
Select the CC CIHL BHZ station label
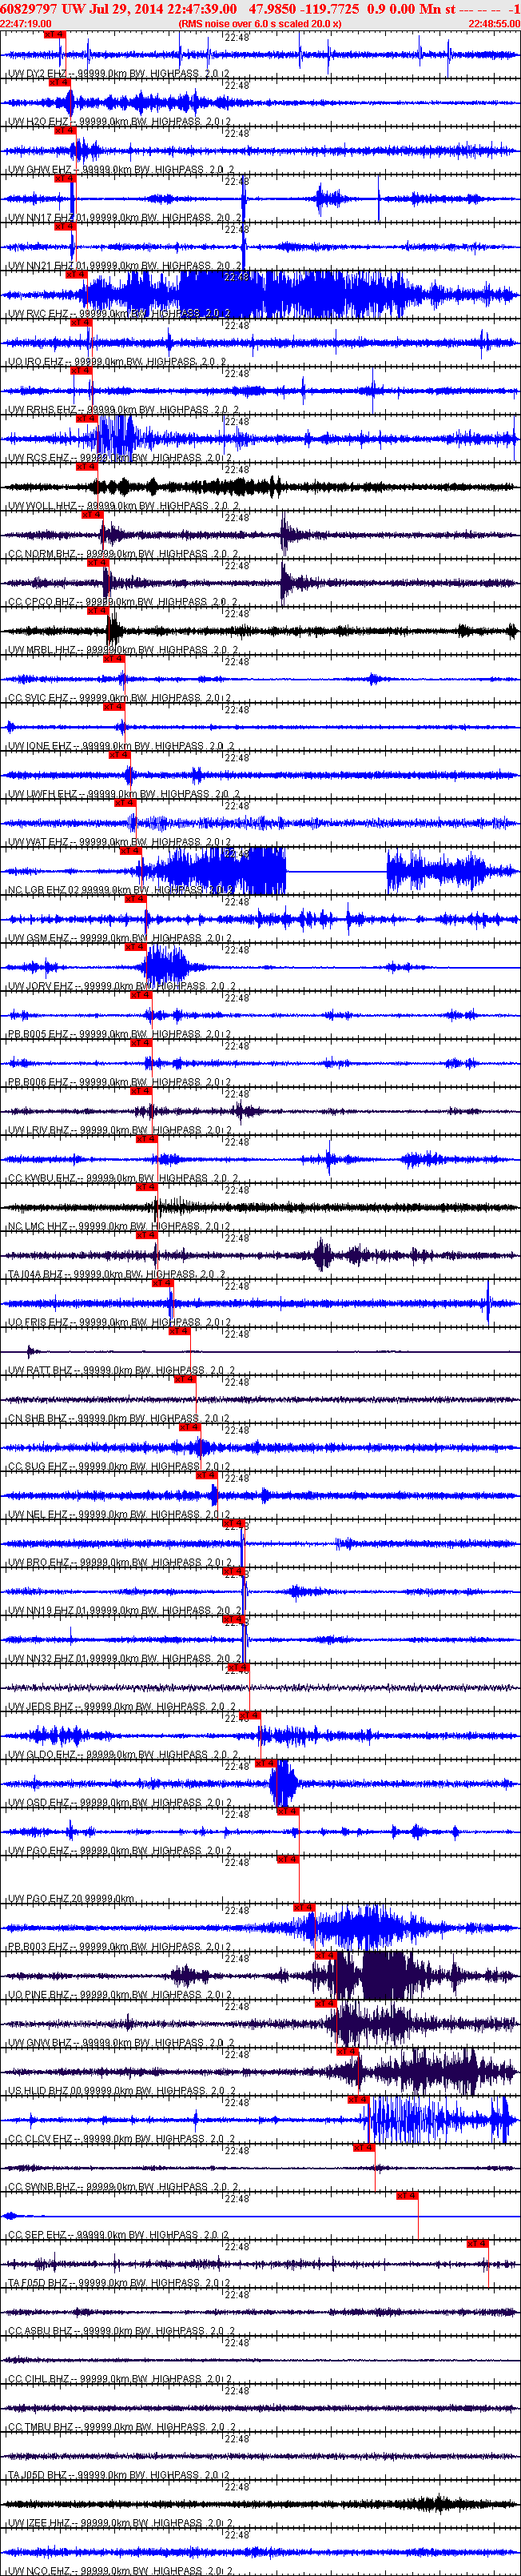[x=119, y=2378]
